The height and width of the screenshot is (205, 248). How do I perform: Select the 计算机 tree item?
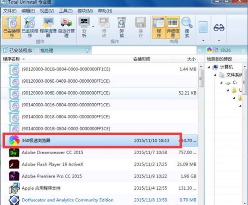pyautogui.click(x=226, y=67)
